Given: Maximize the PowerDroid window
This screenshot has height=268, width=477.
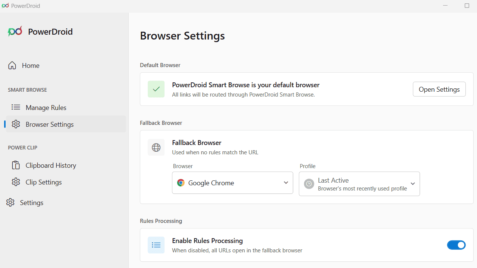Looking at the screenshot, I should coord(467,6).
